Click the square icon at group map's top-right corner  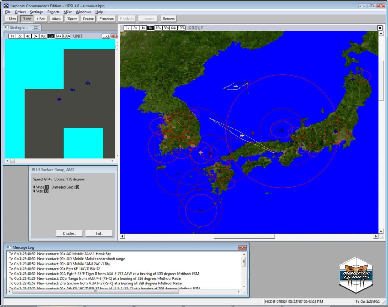380,28
